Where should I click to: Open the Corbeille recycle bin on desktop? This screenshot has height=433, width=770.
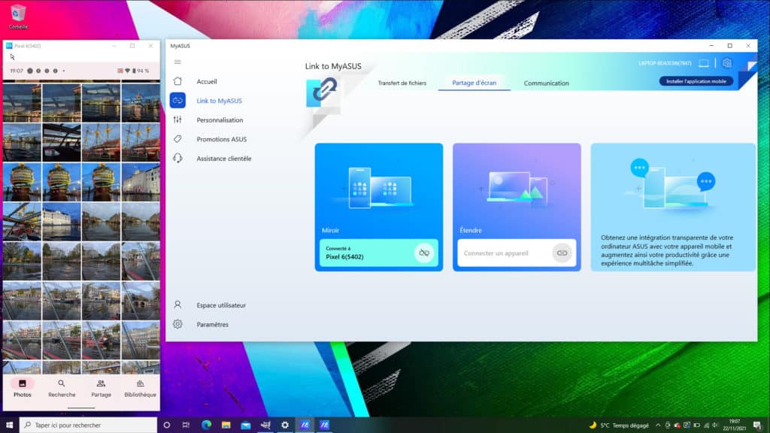pyautogui.click(x=18, y=17)
